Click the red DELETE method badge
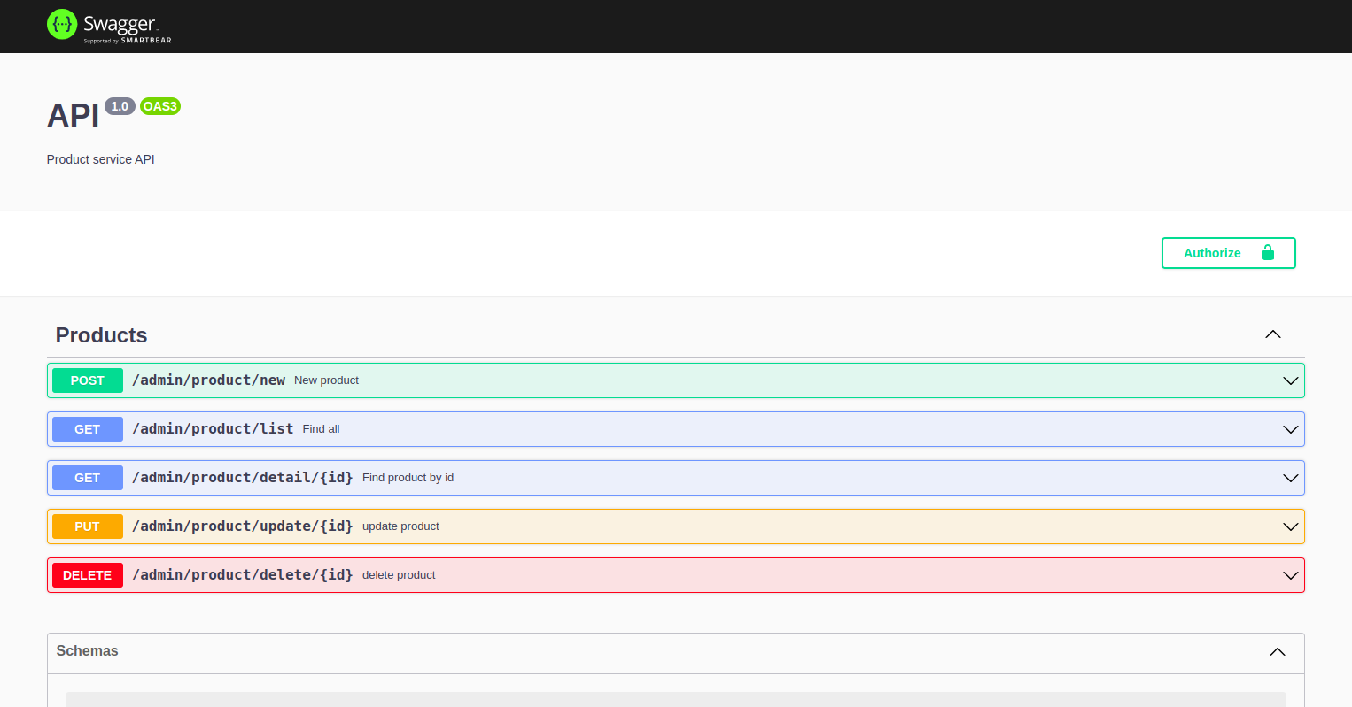Viewport: 1352px width, 707px height. point(88,575)
